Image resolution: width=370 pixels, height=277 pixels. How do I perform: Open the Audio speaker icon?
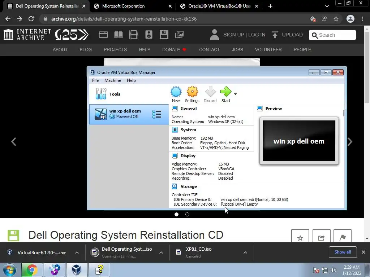pos(149,35)
